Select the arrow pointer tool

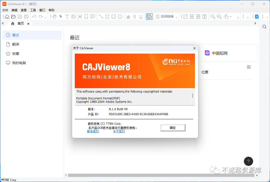pos(61,17)
